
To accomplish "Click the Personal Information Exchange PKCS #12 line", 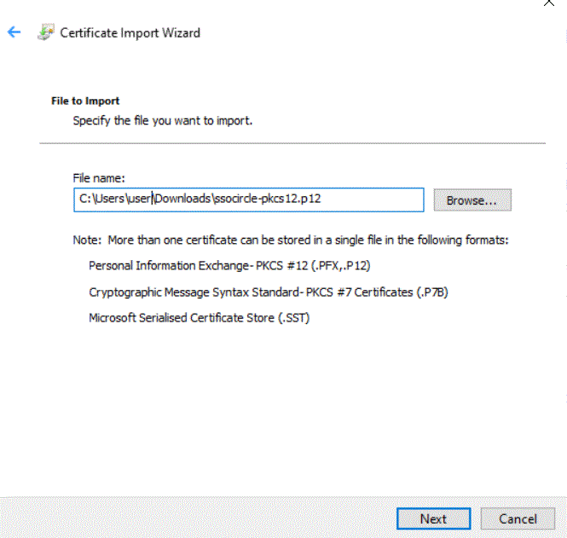I will tap(229, 266).
